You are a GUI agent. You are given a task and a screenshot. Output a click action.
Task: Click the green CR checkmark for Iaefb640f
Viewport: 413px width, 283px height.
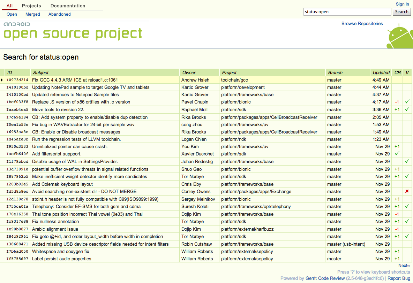(x=397, y=154)
